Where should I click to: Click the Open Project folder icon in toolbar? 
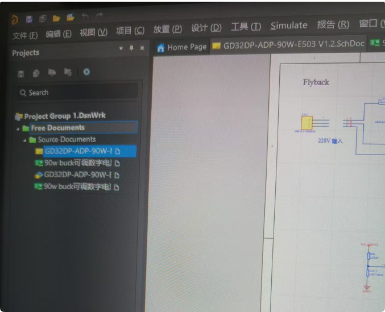point(71,18)
